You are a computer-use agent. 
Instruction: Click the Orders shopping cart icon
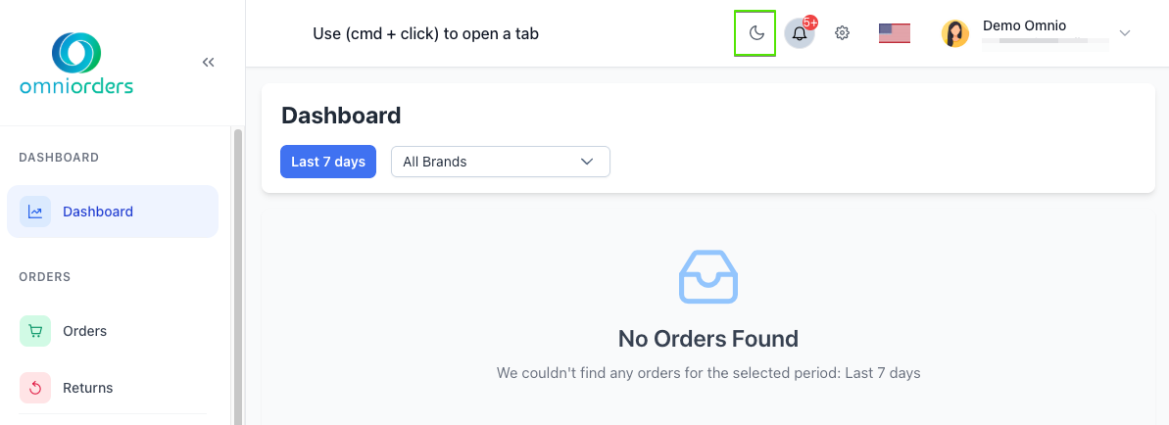click(x=35, y=331)
